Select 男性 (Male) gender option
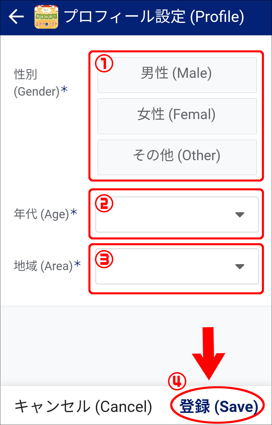Screen dimensions: 272x425 (177, 75)
